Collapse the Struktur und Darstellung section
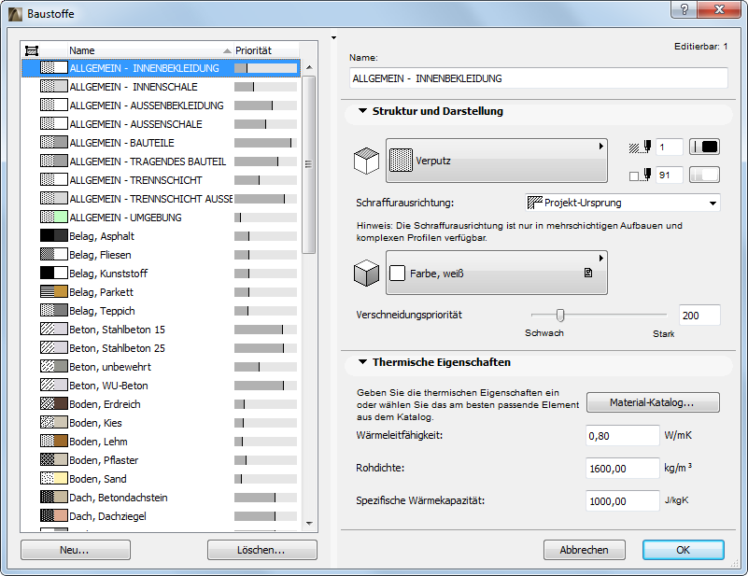The image size is (748, 576). click(362, 111)
